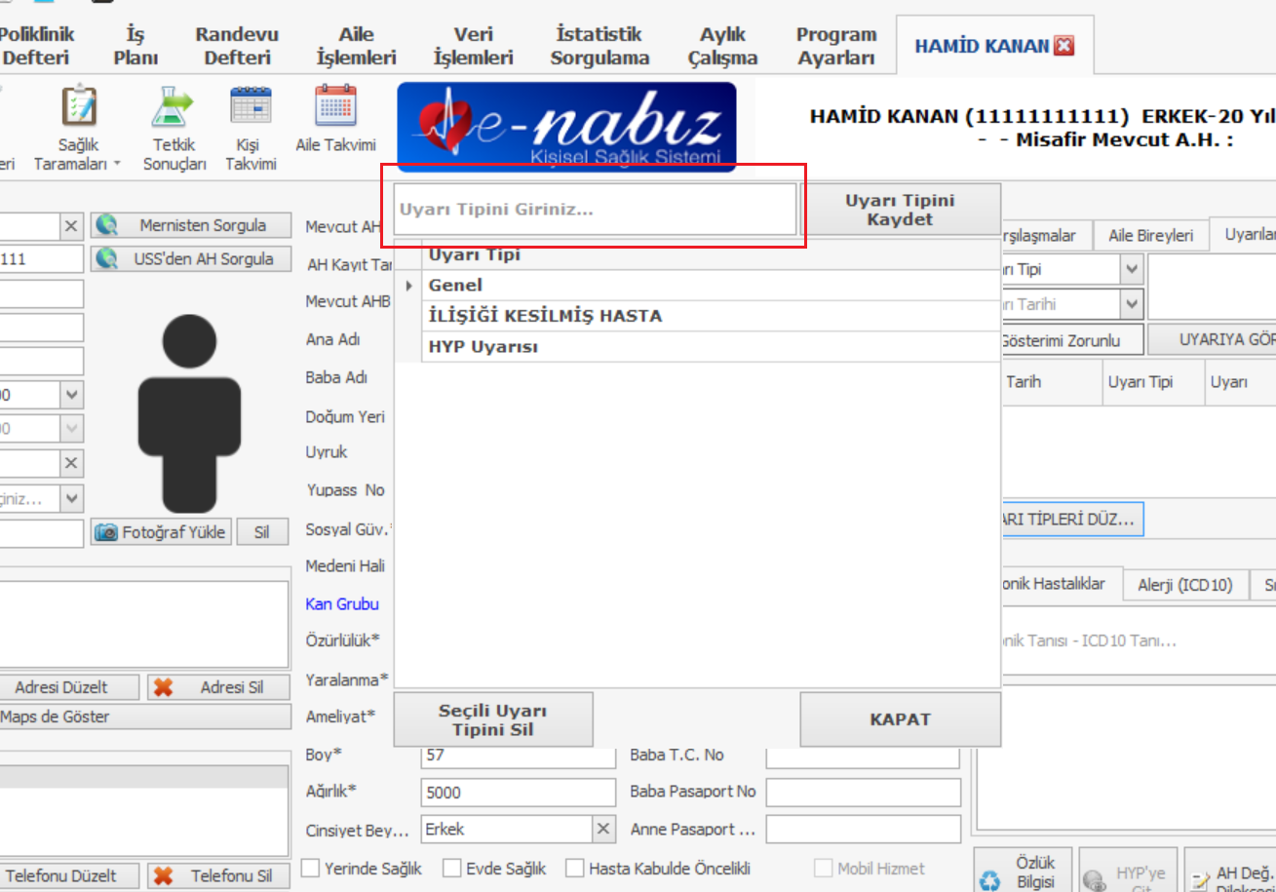The image size is (1276, 892).
Task: Toggle Hasta Kabulde Öncelikli checkbox
Action: 575,868
